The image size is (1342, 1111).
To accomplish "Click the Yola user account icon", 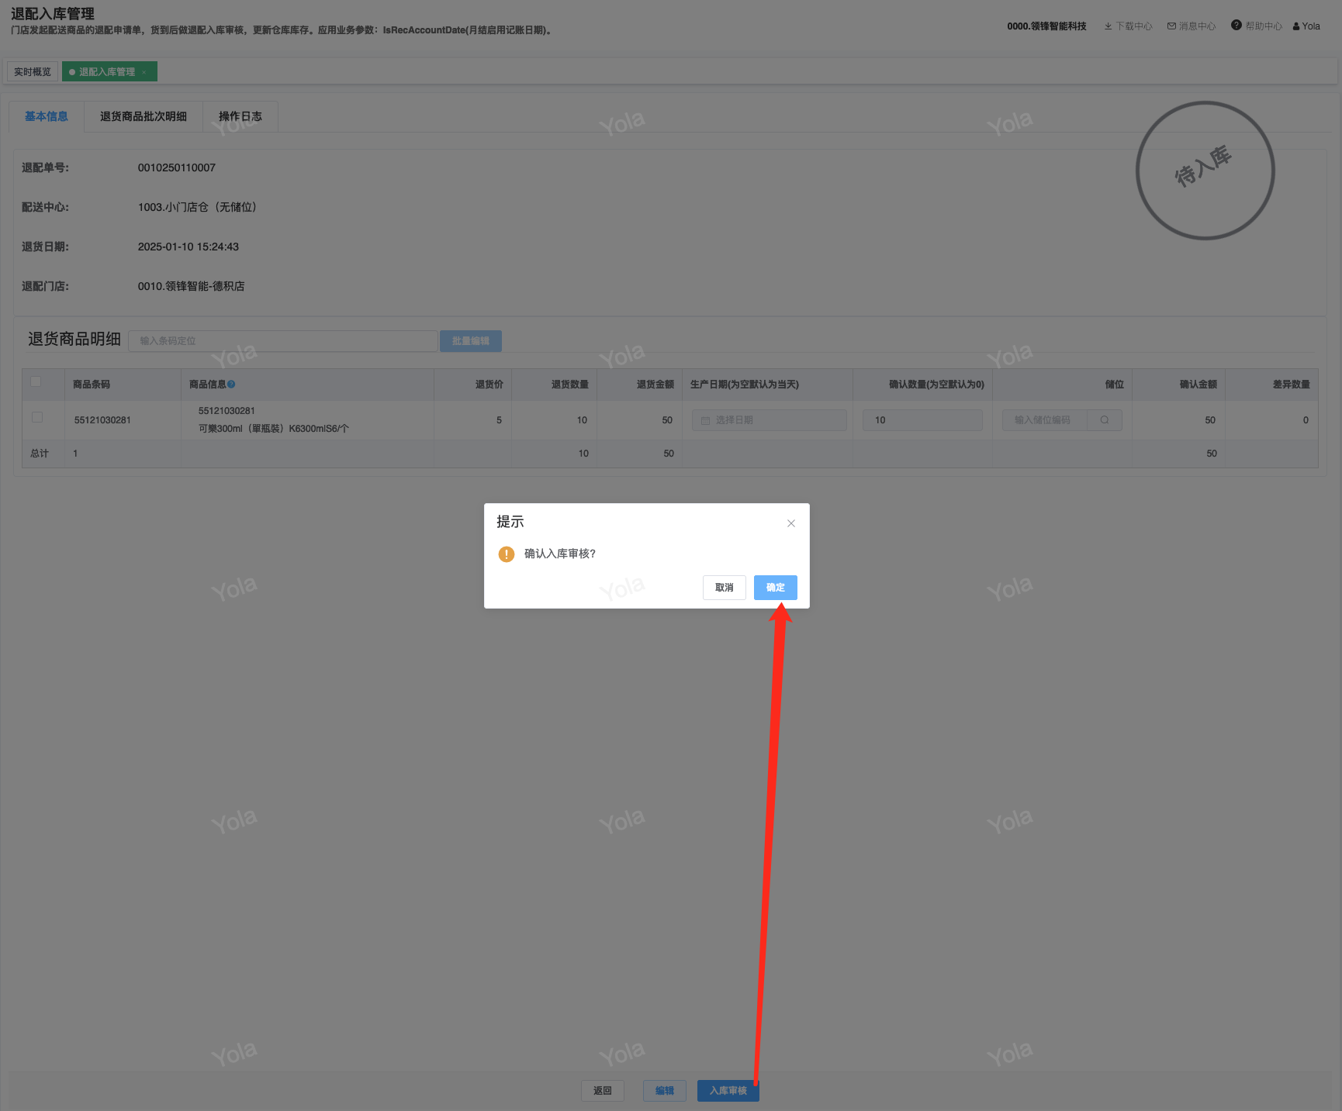I will 1306,26.
